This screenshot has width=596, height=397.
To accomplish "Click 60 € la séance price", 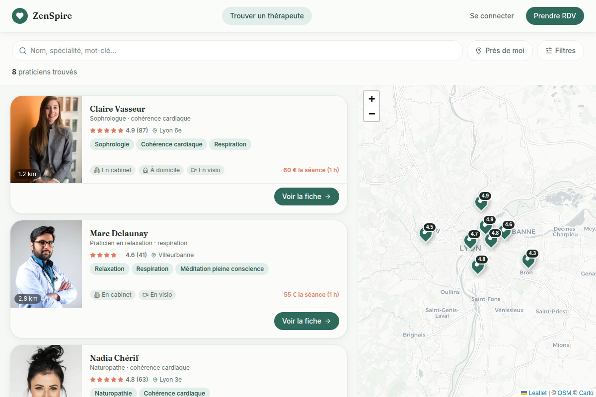I will pyautogui.click(x=311, y=170).
